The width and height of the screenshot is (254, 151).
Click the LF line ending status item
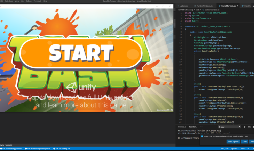tap(248, 149)
